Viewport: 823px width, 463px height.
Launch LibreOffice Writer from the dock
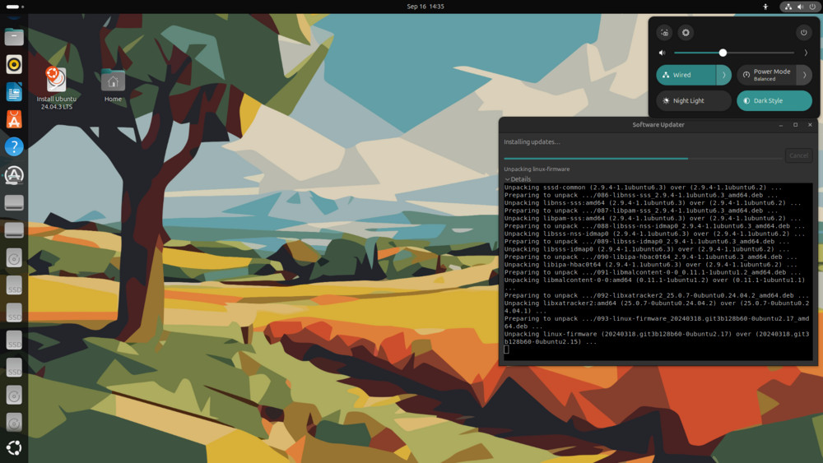pyautogui.click(x=14, y=92)
